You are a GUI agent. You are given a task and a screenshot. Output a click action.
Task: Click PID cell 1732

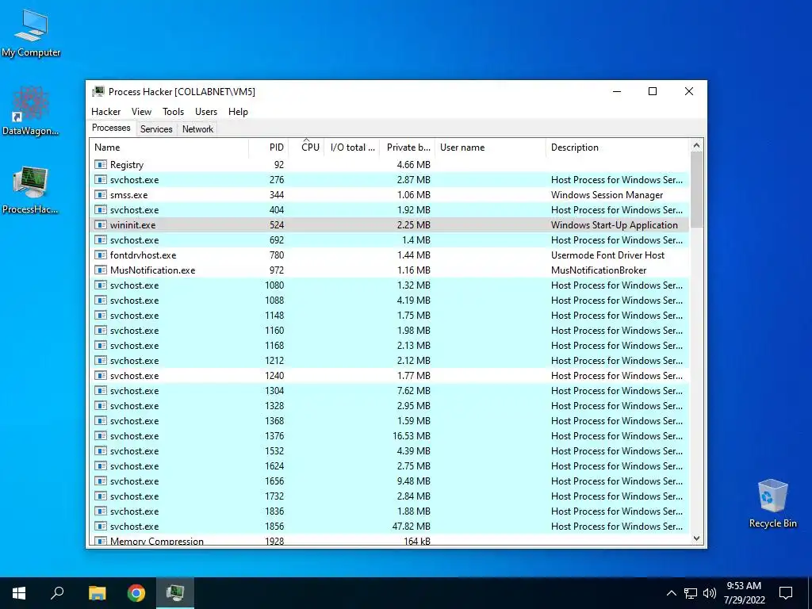(x=274, y=496)
